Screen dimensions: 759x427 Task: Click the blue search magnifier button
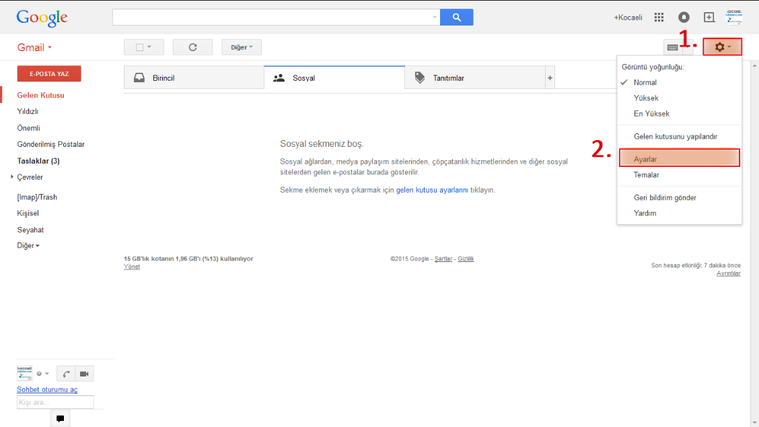click(456, 18)
